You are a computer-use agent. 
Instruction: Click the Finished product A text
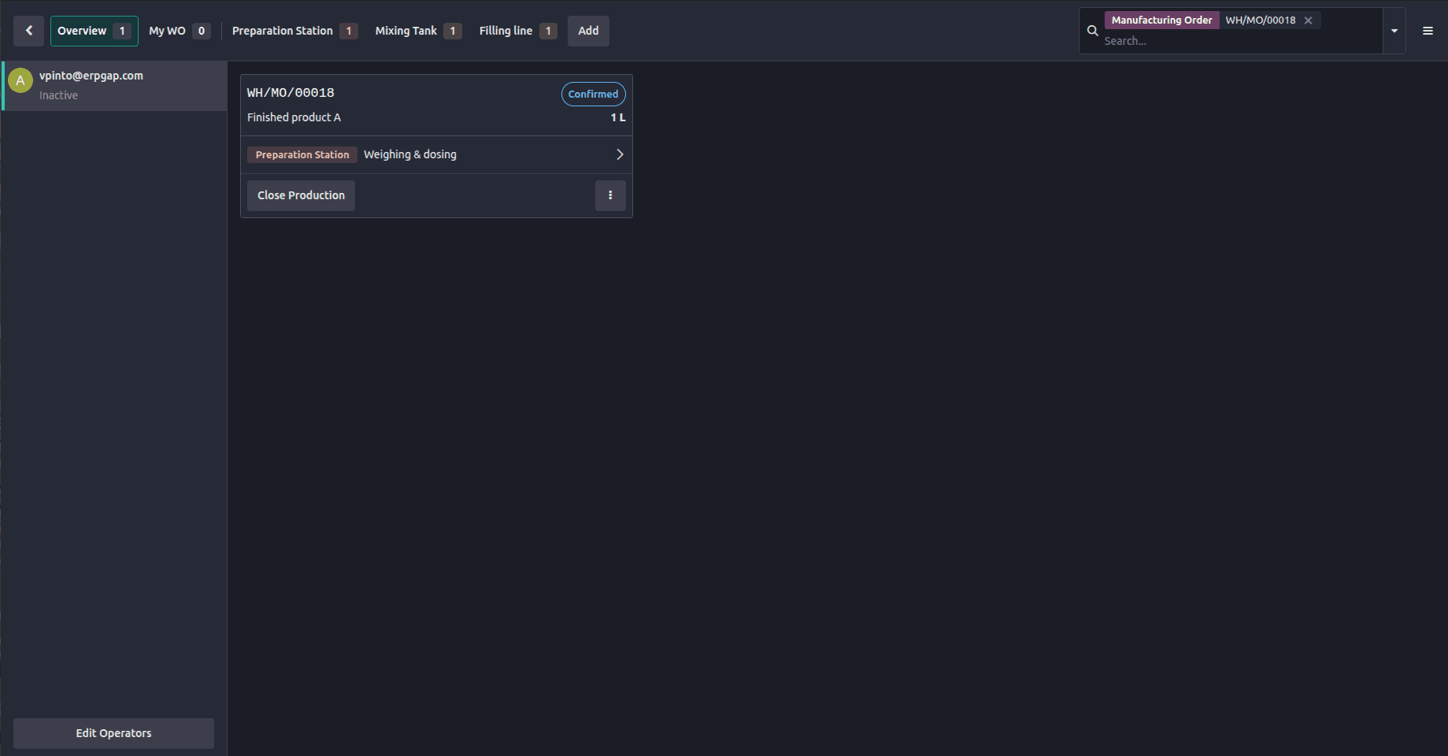click(x=294, y=117)
